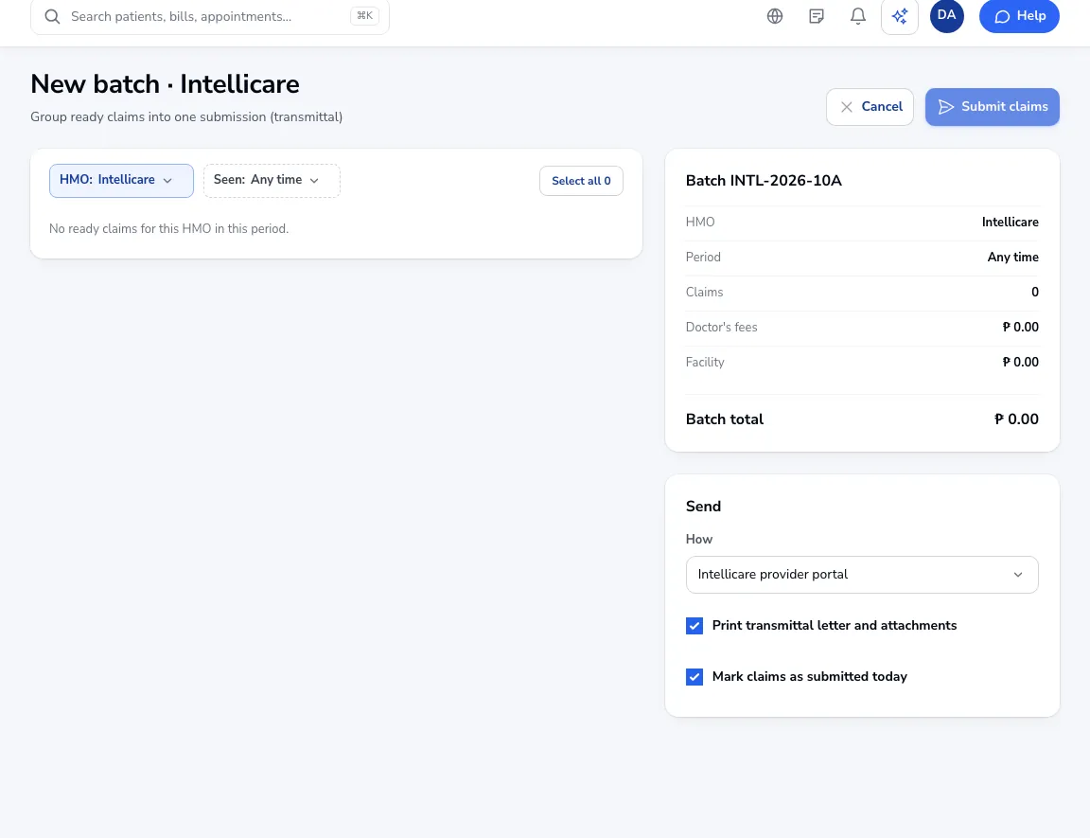Uncheck Print transmittal letter and attachments

(694, 625)
